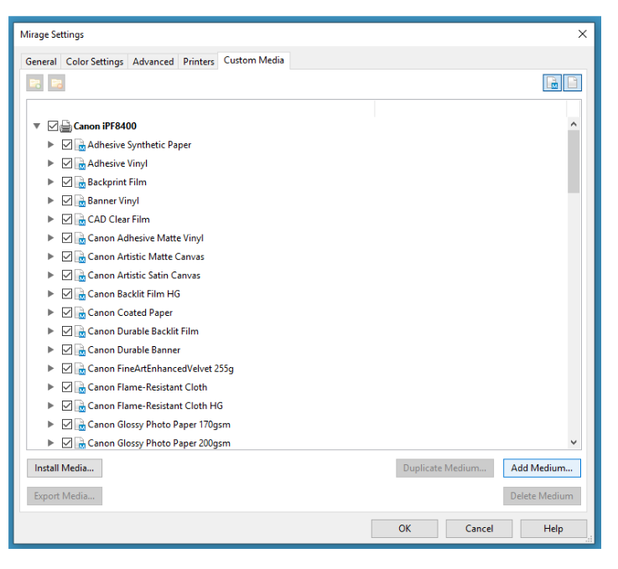Dismiss the dialog with Cancel
Image resolution: width=618 pixels, height=569 pixels.
480,529
